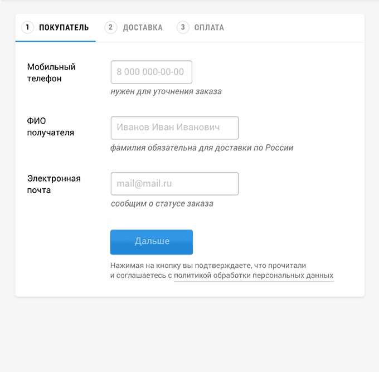Open the политикой обработки персональных данных link
Screen dimensions: 379x372
[254, 276]
